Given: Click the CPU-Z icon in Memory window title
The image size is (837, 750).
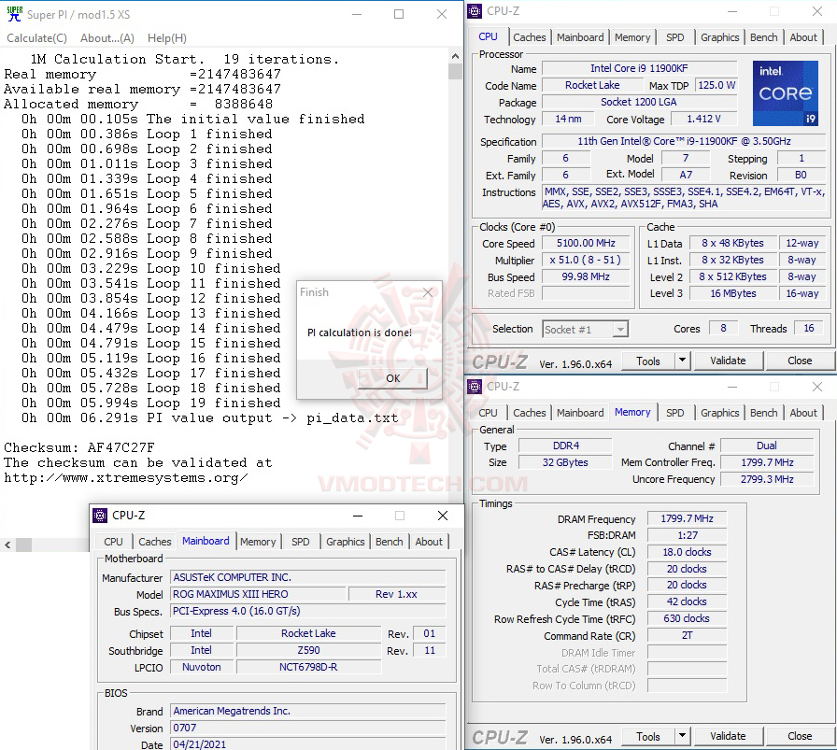Looking at the screenshot, I should tap(475, 387).
